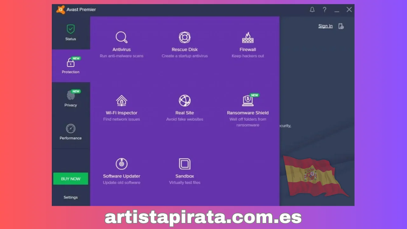Click the Real Site title text
The image size is (407, 229).
click(184, 113)
